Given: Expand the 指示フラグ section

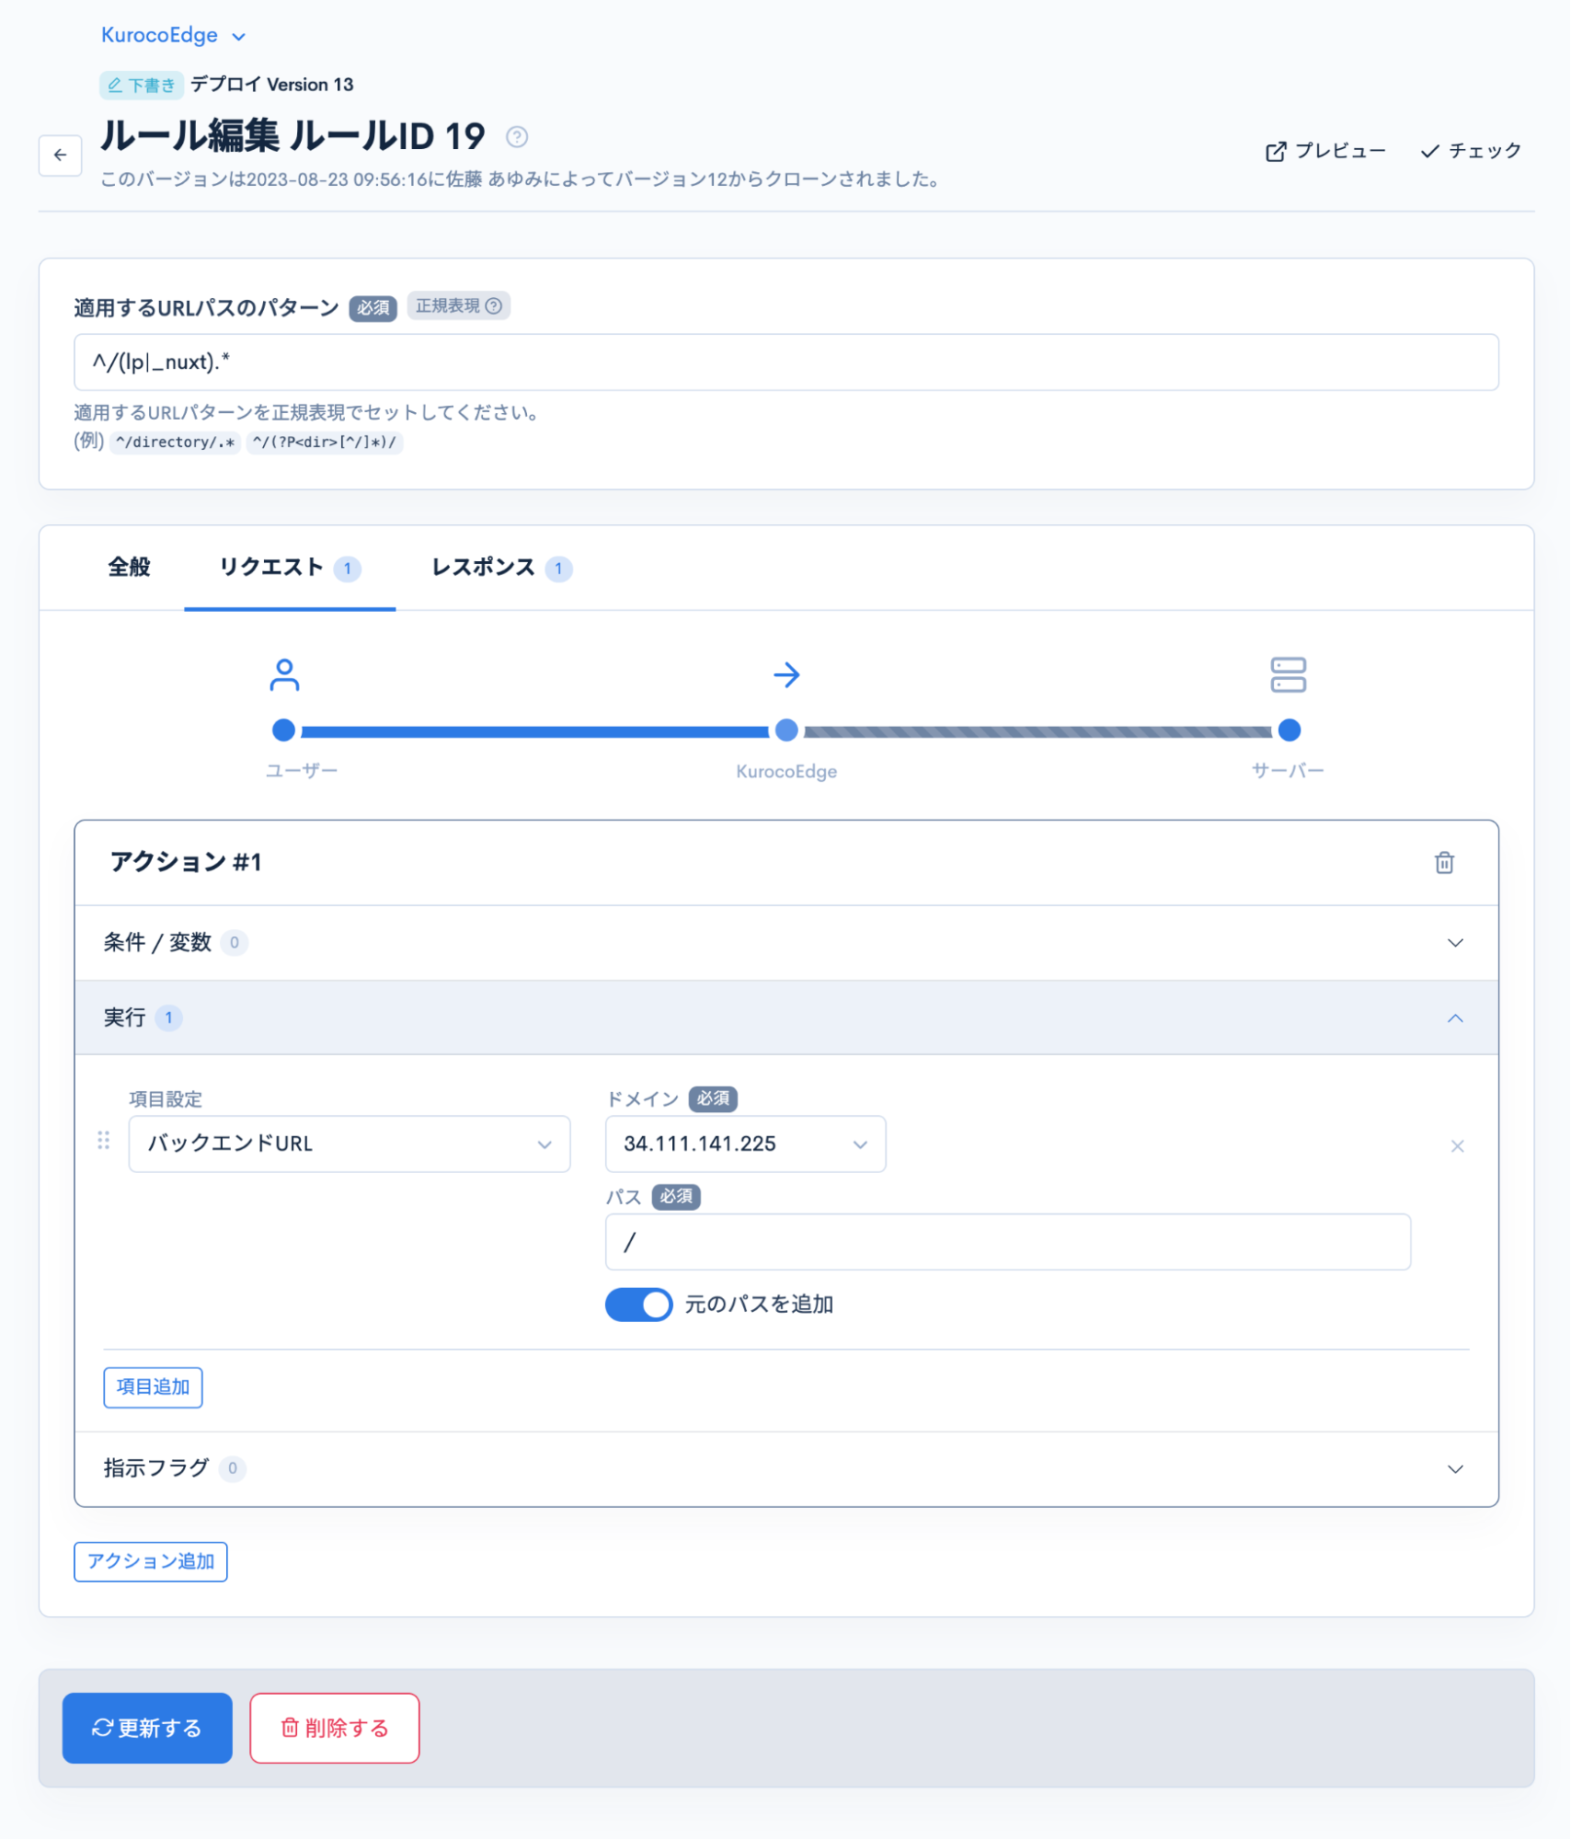Looking at the screenshot, I should click(786, 1468).
